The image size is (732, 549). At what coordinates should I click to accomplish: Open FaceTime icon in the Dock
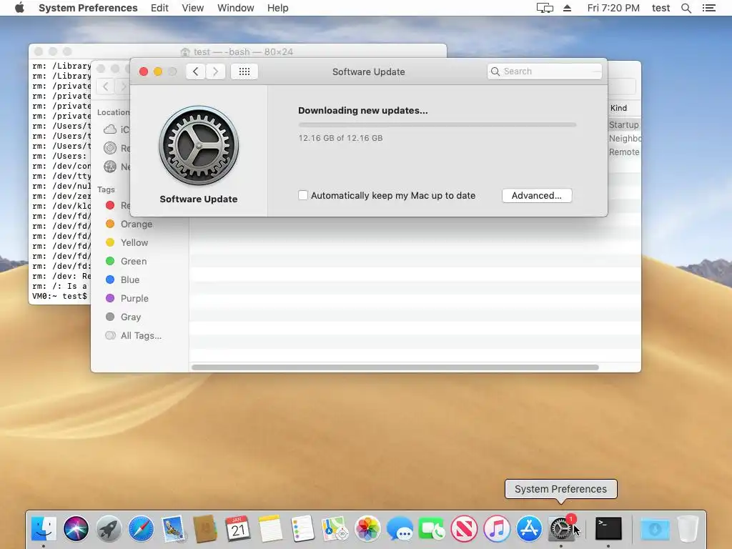[x=432, y=528]
